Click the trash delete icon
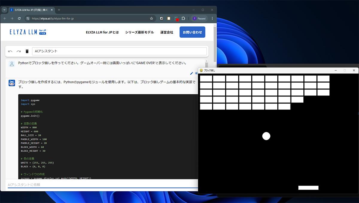 pyautogui.click(x=27, y=51)
